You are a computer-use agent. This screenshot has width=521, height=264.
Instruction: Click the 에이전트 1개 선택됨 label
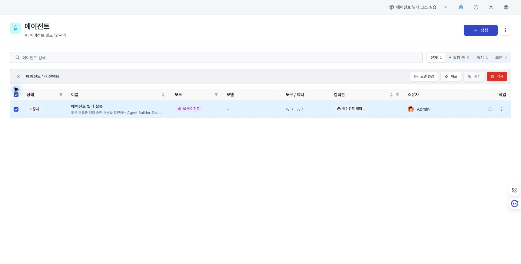tap(43, 77)
